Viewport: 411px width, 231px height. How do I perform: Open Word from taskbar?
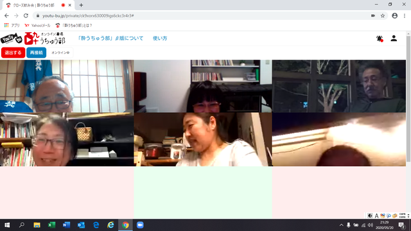66,225
